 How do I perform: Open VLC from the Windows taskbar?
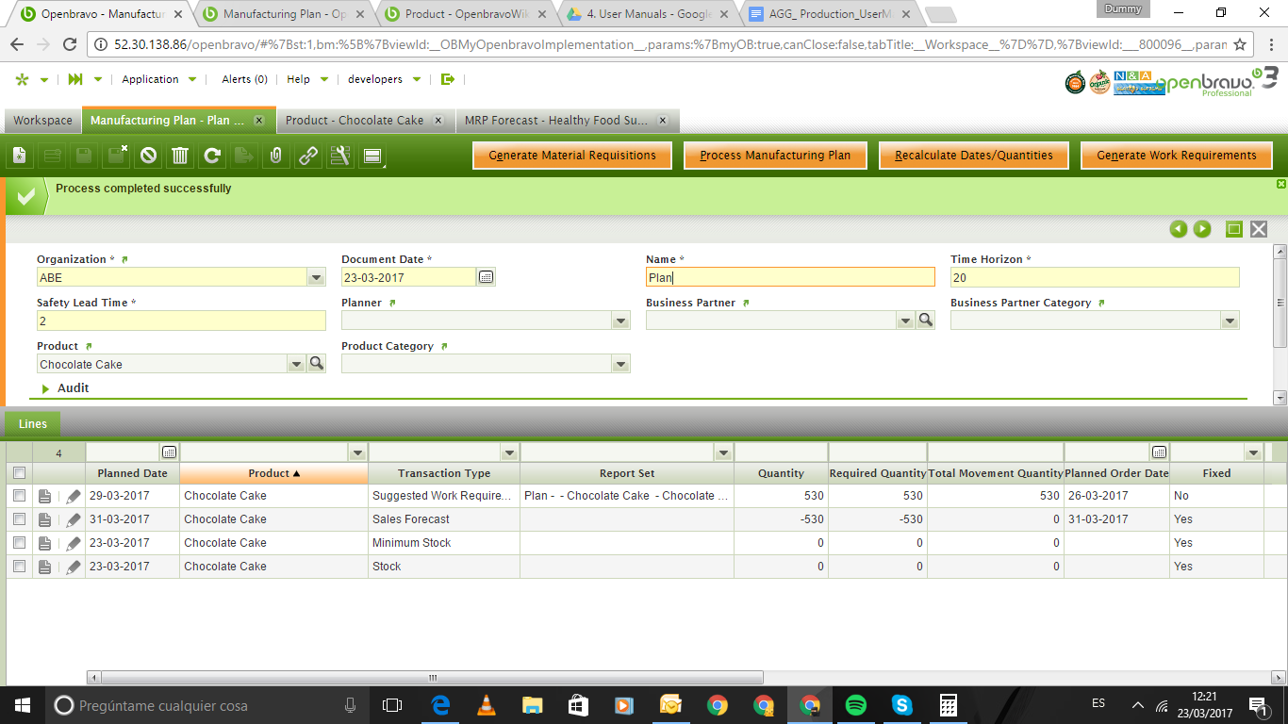click(x=487, y=705)
